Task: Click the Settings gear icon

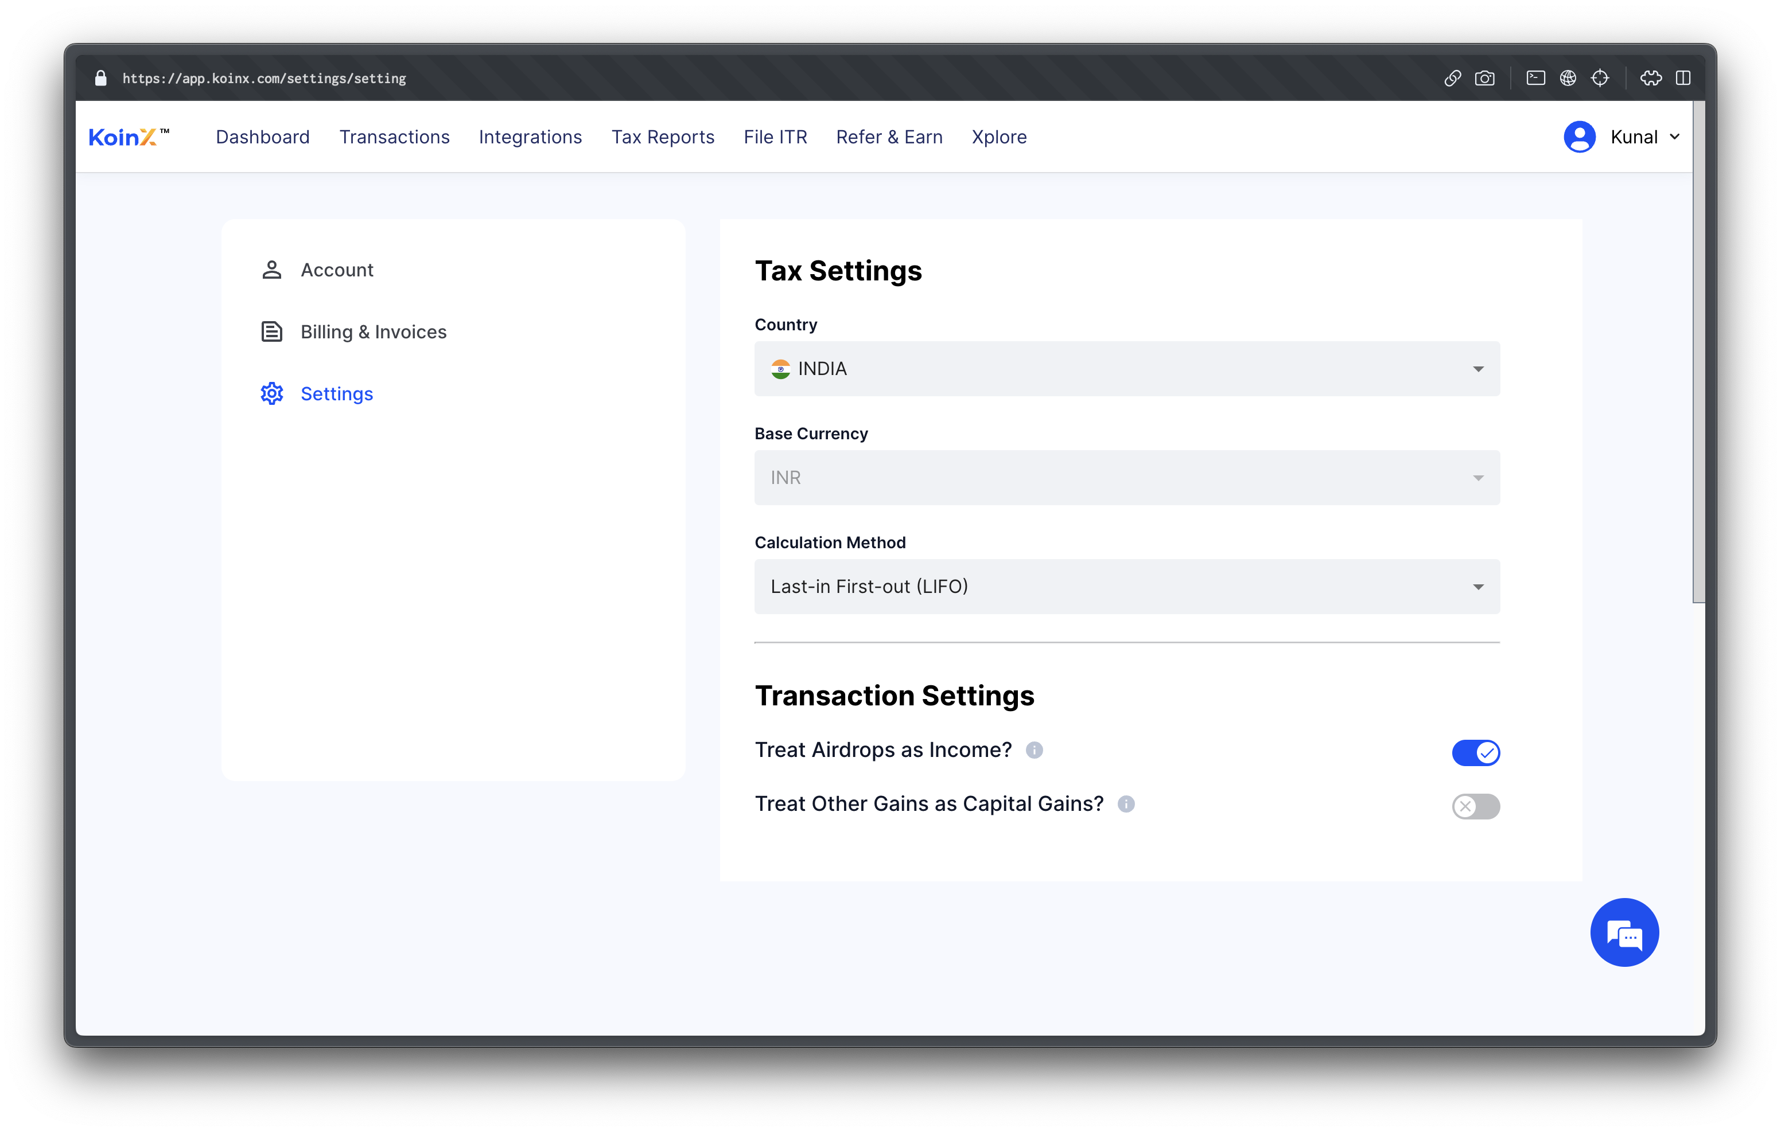Action: tap(271, 393)
